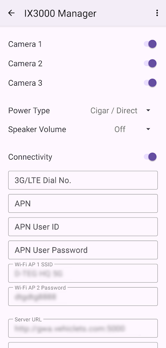Open the three-dot overflow menu

(x=157, y=13)
